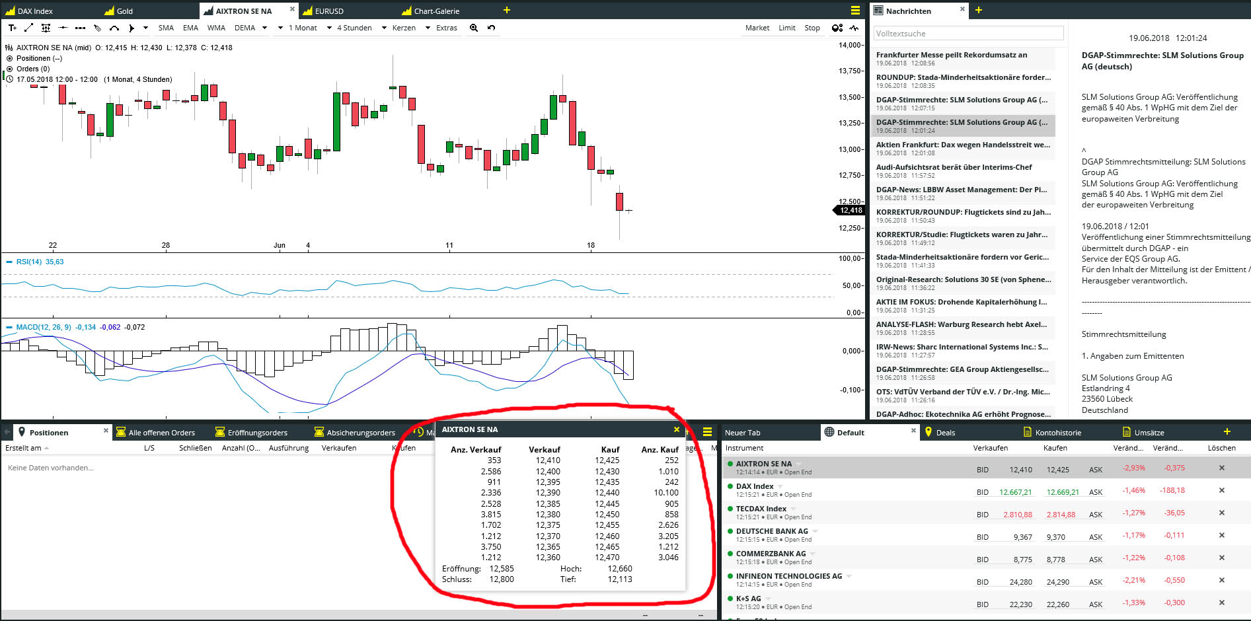The width and height of the screenshot is (1251, 621).
Task: Select the arc curve drawing tool
Action: coord(114,28)
